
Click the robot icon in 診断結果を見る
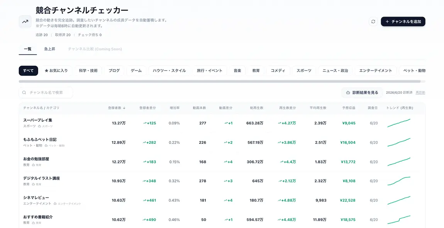348,92
